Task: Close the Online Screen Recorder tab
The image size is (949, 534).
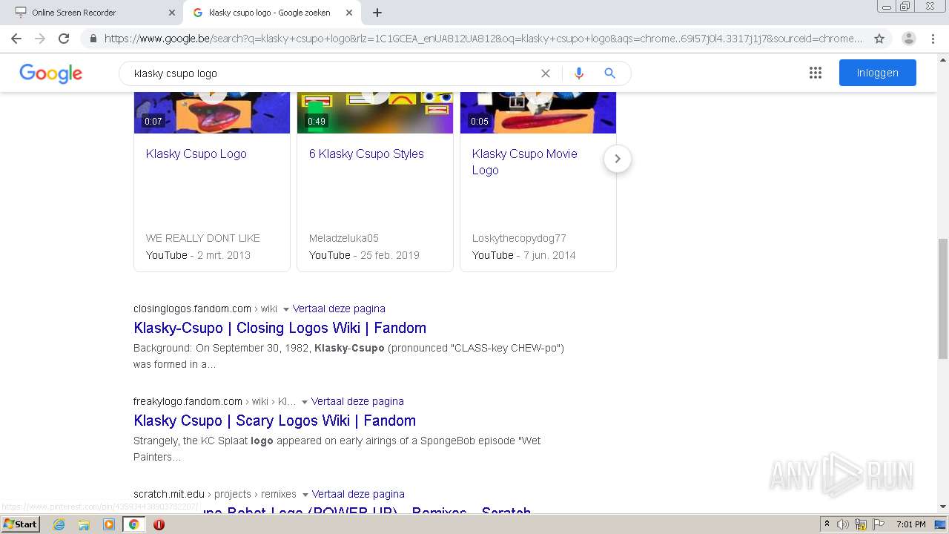Action: [172, 13]
